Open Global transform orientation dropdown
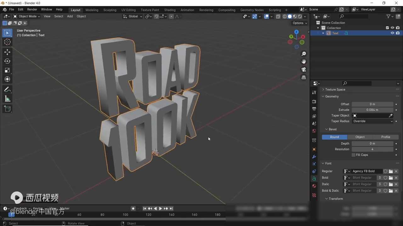Screen dimensions: 403x226 (133, 16)
